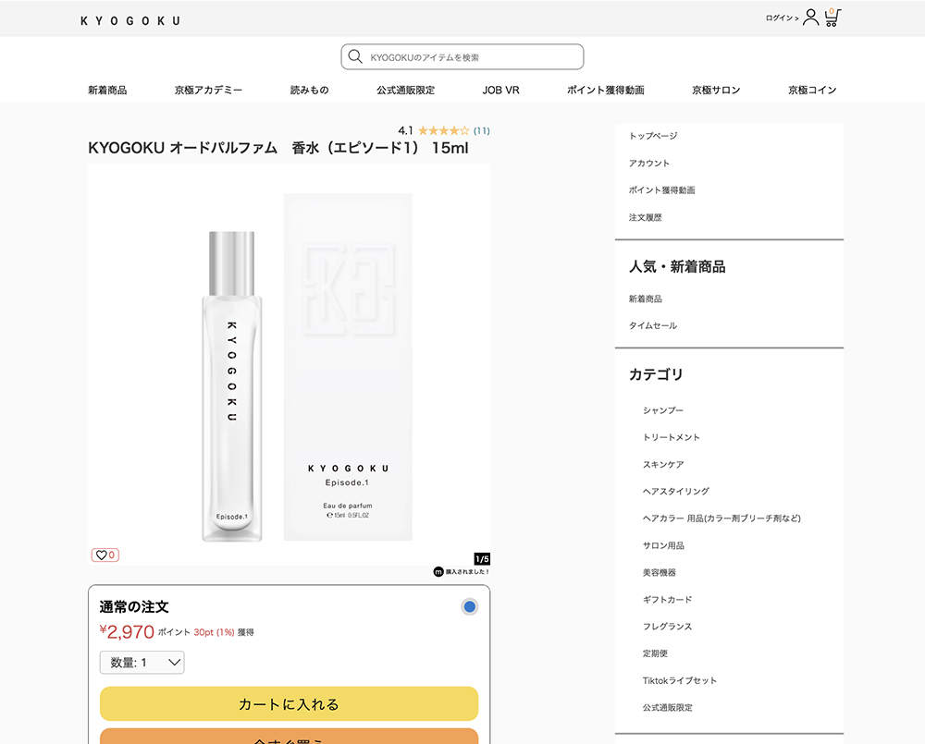
Task: Click the product title KYOGOKU オードパルファム
Action: tap(277, 148)
